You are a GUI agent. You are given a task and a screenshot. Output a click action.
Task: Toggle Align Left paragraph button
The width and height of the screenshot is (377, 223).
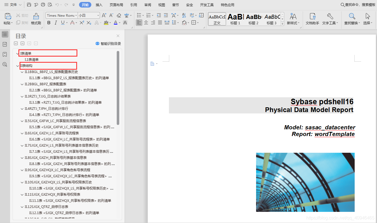(139, 23)
